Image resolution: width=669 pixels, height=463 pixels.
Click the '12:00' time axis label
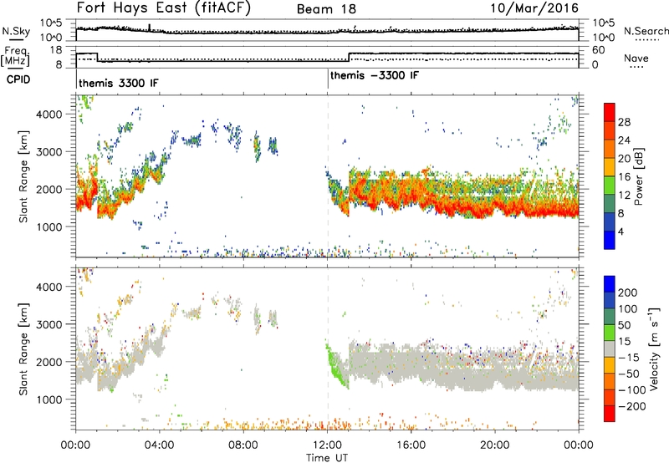327,445
